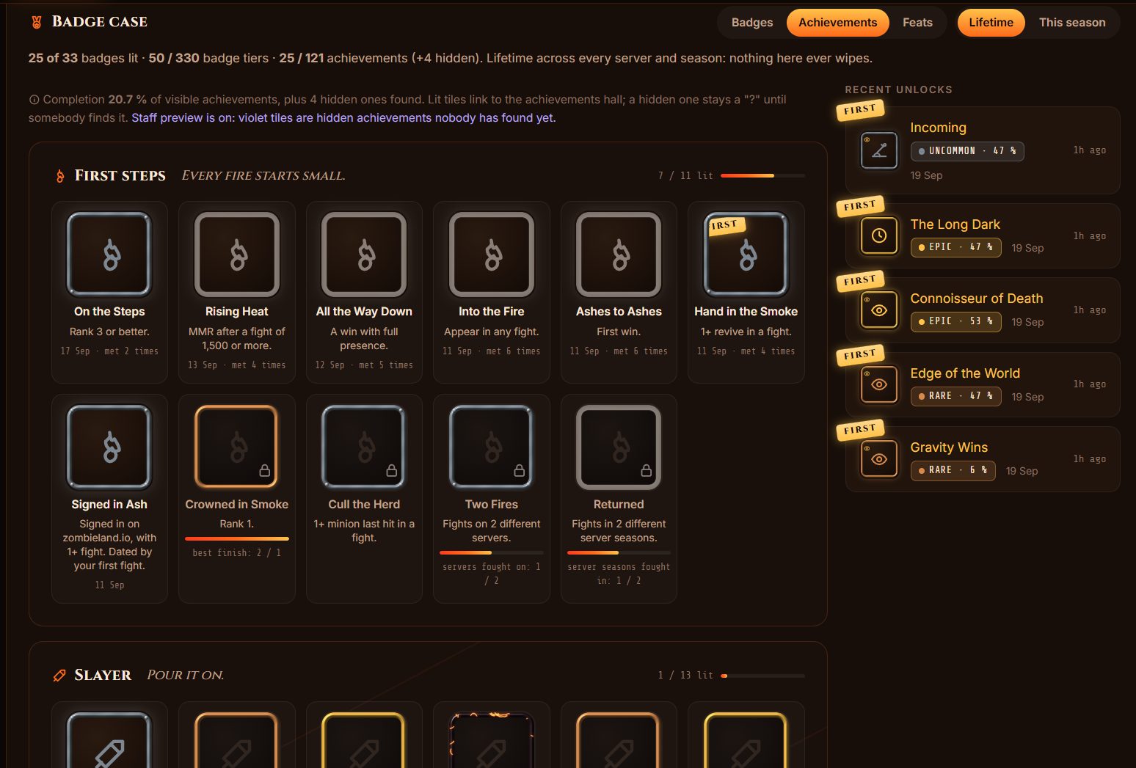This screenshot has width=1136, height=768.
Task: Click the Connoisseur of Death eye icon
Action: [879, 310]
